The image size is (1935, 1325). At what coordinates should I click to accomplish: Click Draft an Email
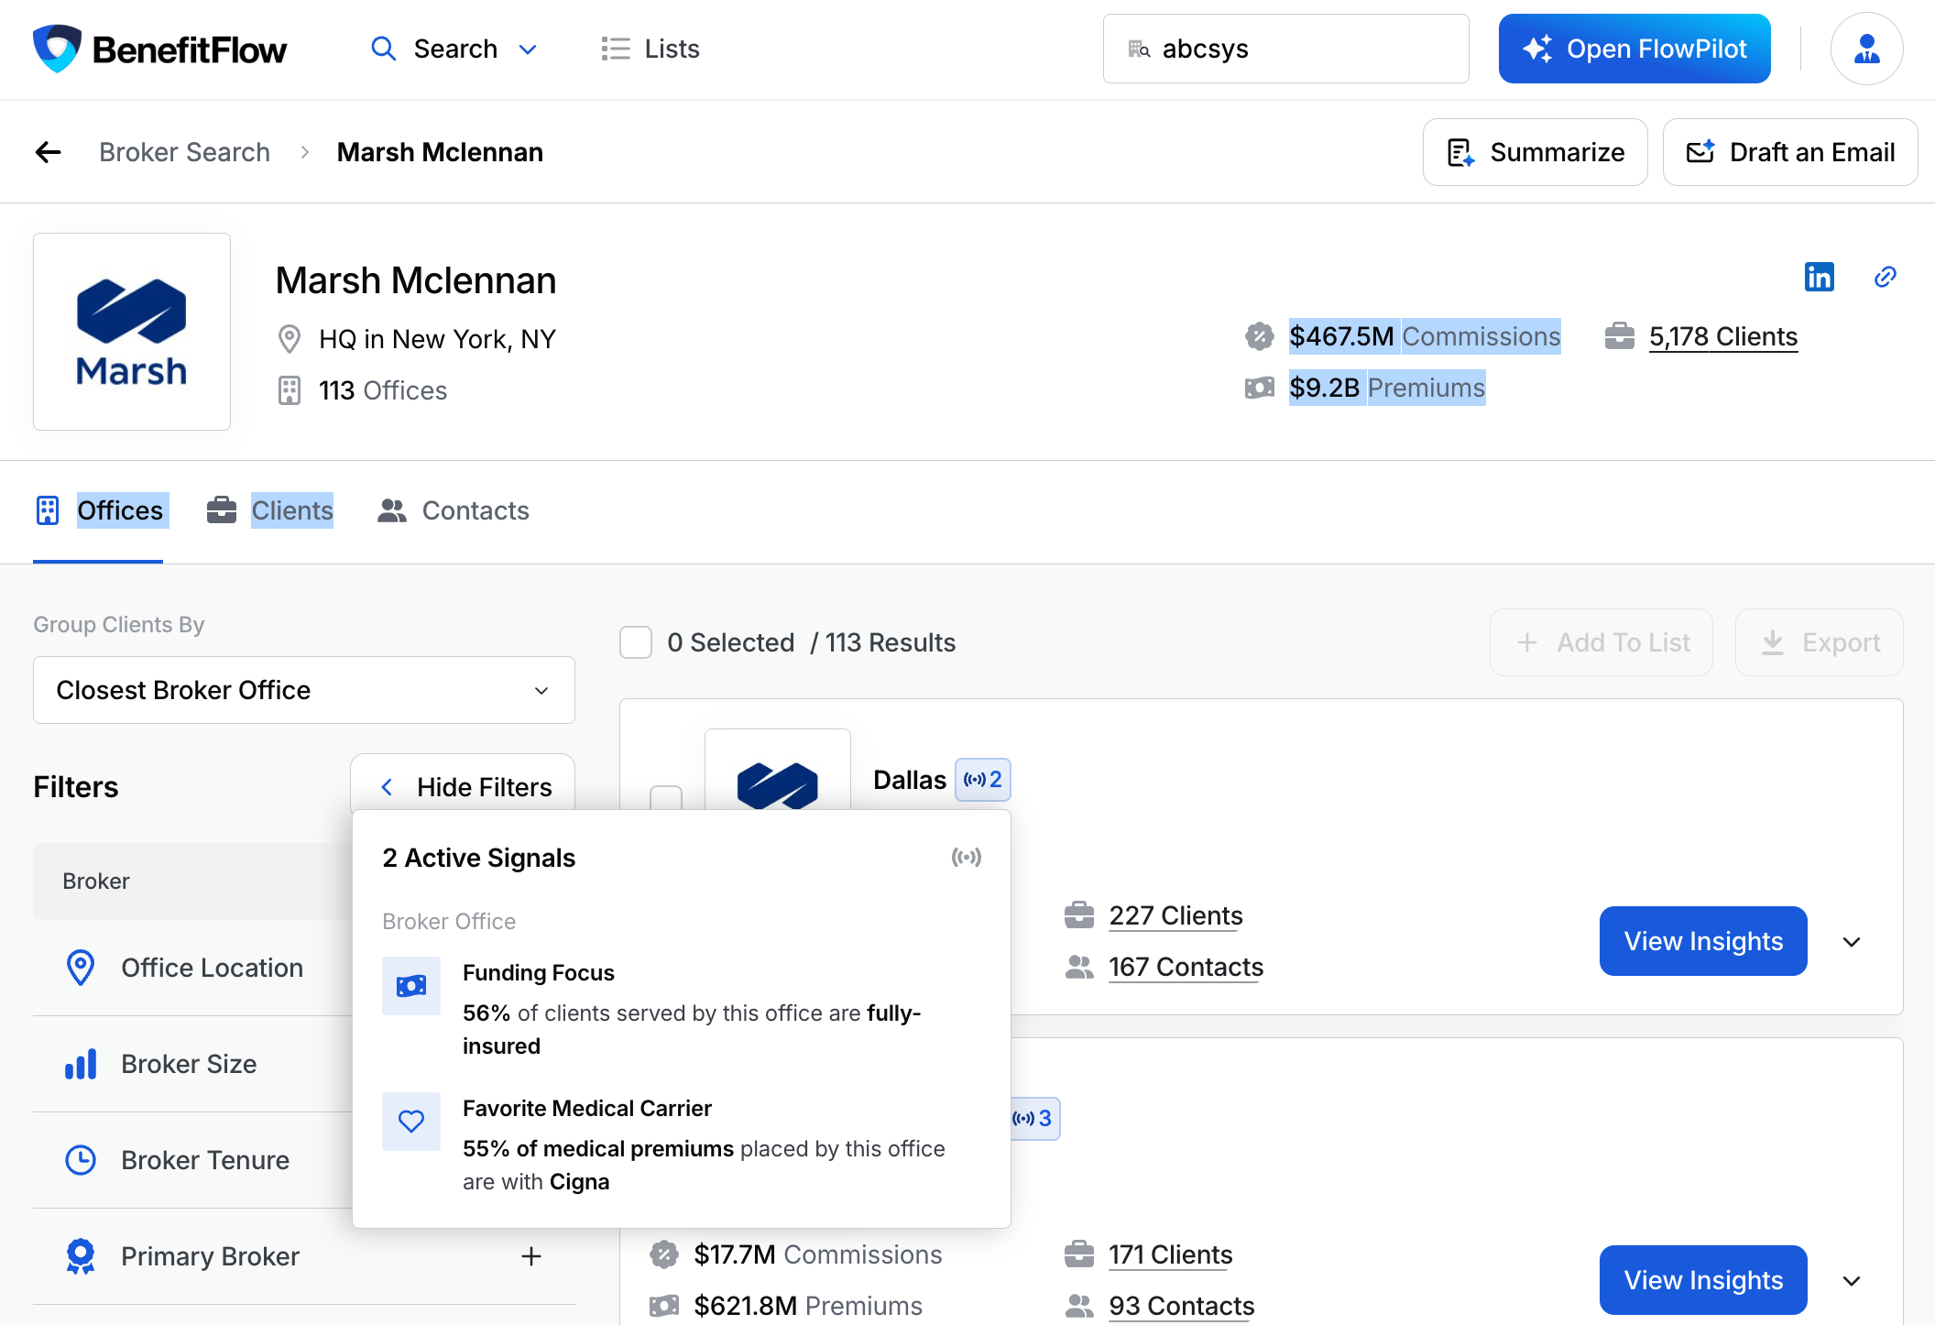1789,152
